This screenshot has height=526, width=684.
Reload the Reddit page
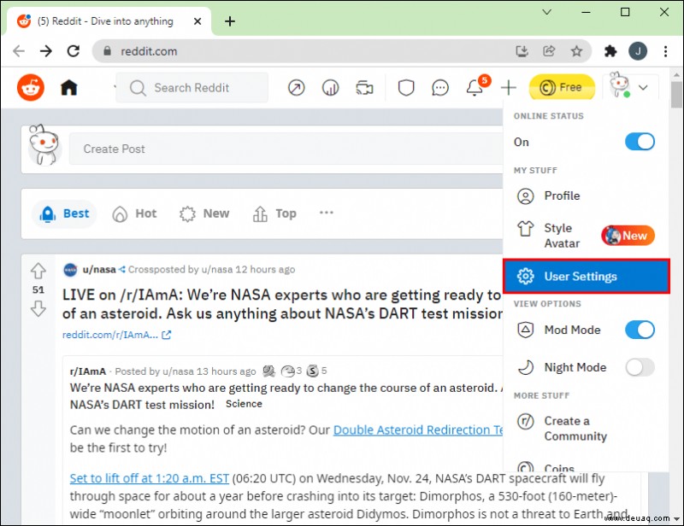tap(74, 51)
